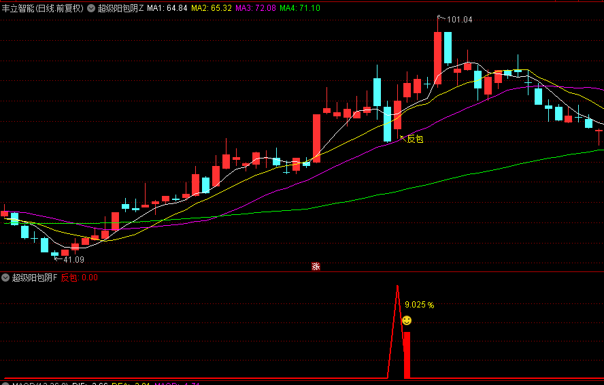Select the 超级阳包阴Z indicator name
The image size is (604, 385).
[120, 8]
